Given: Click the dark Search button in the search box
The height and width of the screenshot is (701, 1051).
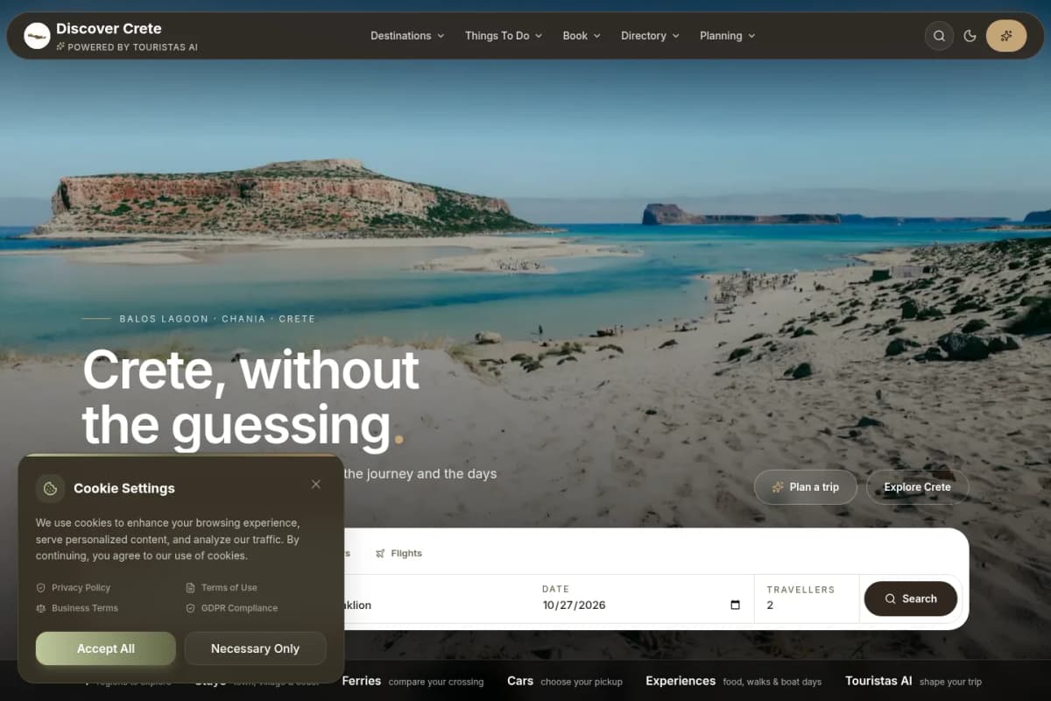Looking at the screenshot, I should (911, 598).
